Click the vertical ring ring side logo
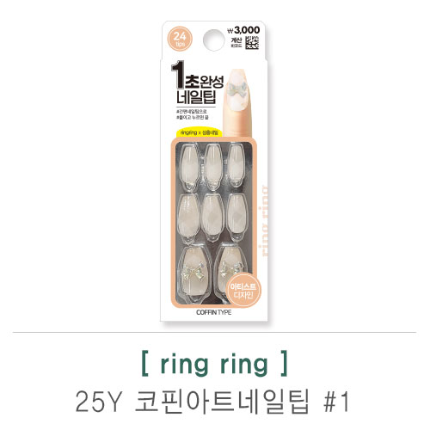This screenshot has height=430, width=430. pyautogui.click(x=265, y=221)
